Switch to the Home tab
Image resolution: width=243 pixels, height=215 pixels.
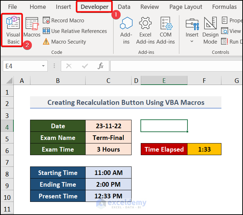[38, 7]
